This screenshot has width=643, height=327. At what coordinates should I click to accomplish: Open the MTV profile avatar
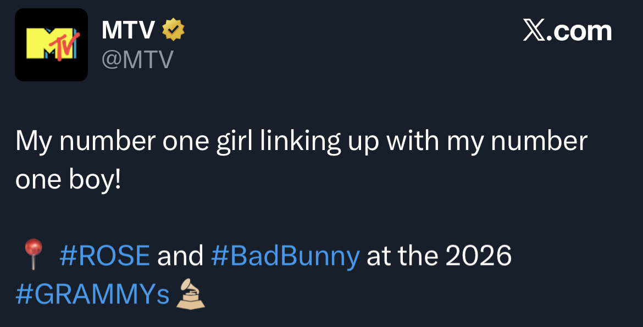pyautogui.click(x=51, y=45)
